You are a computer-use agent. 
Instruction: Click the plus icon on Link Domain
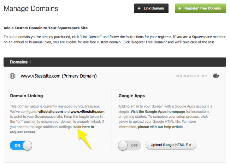point(139,8)
